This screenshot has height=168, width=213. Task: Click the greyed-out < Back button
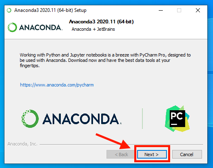coord(121,154)
